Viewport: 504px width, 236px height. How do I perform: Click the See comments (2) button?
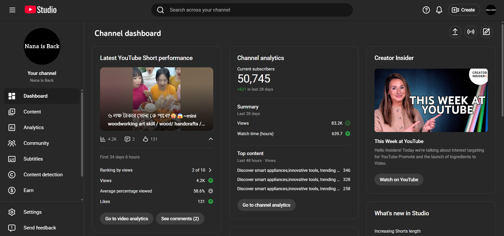pos(180,219)
